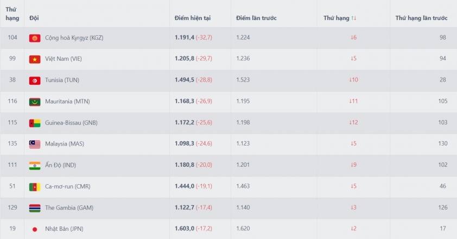Open the Tunisia (TUN) team link

point(62,80)
